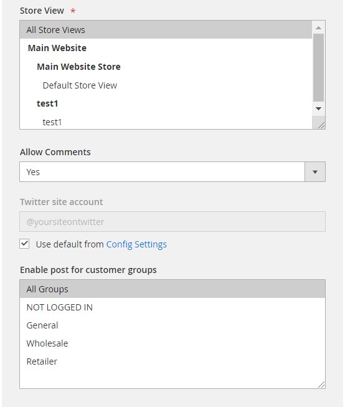Click the Store View scrollbar thumb
This screenshot has width=345, height=407.
pyautogui.click(x=318, y=67)
